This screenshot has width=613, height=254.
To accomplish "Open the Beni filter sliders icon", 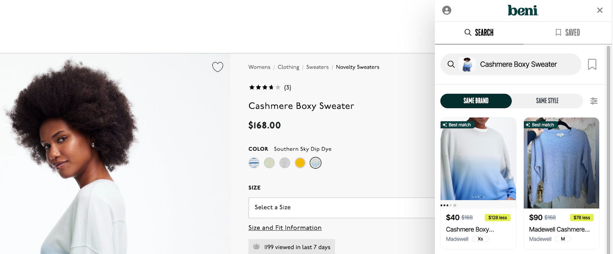I will 594,101.
